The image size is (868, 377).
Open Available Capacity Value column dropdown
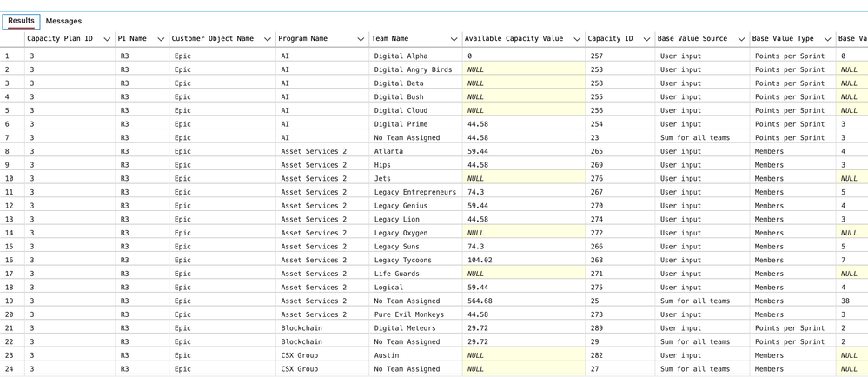tap(578, 39)
